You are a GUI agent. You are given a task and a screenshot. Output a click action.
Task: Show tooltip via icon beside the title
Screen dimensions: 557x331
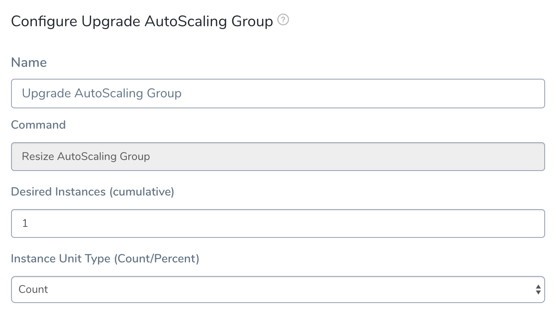pyautogui.click(x=283, y=20)
